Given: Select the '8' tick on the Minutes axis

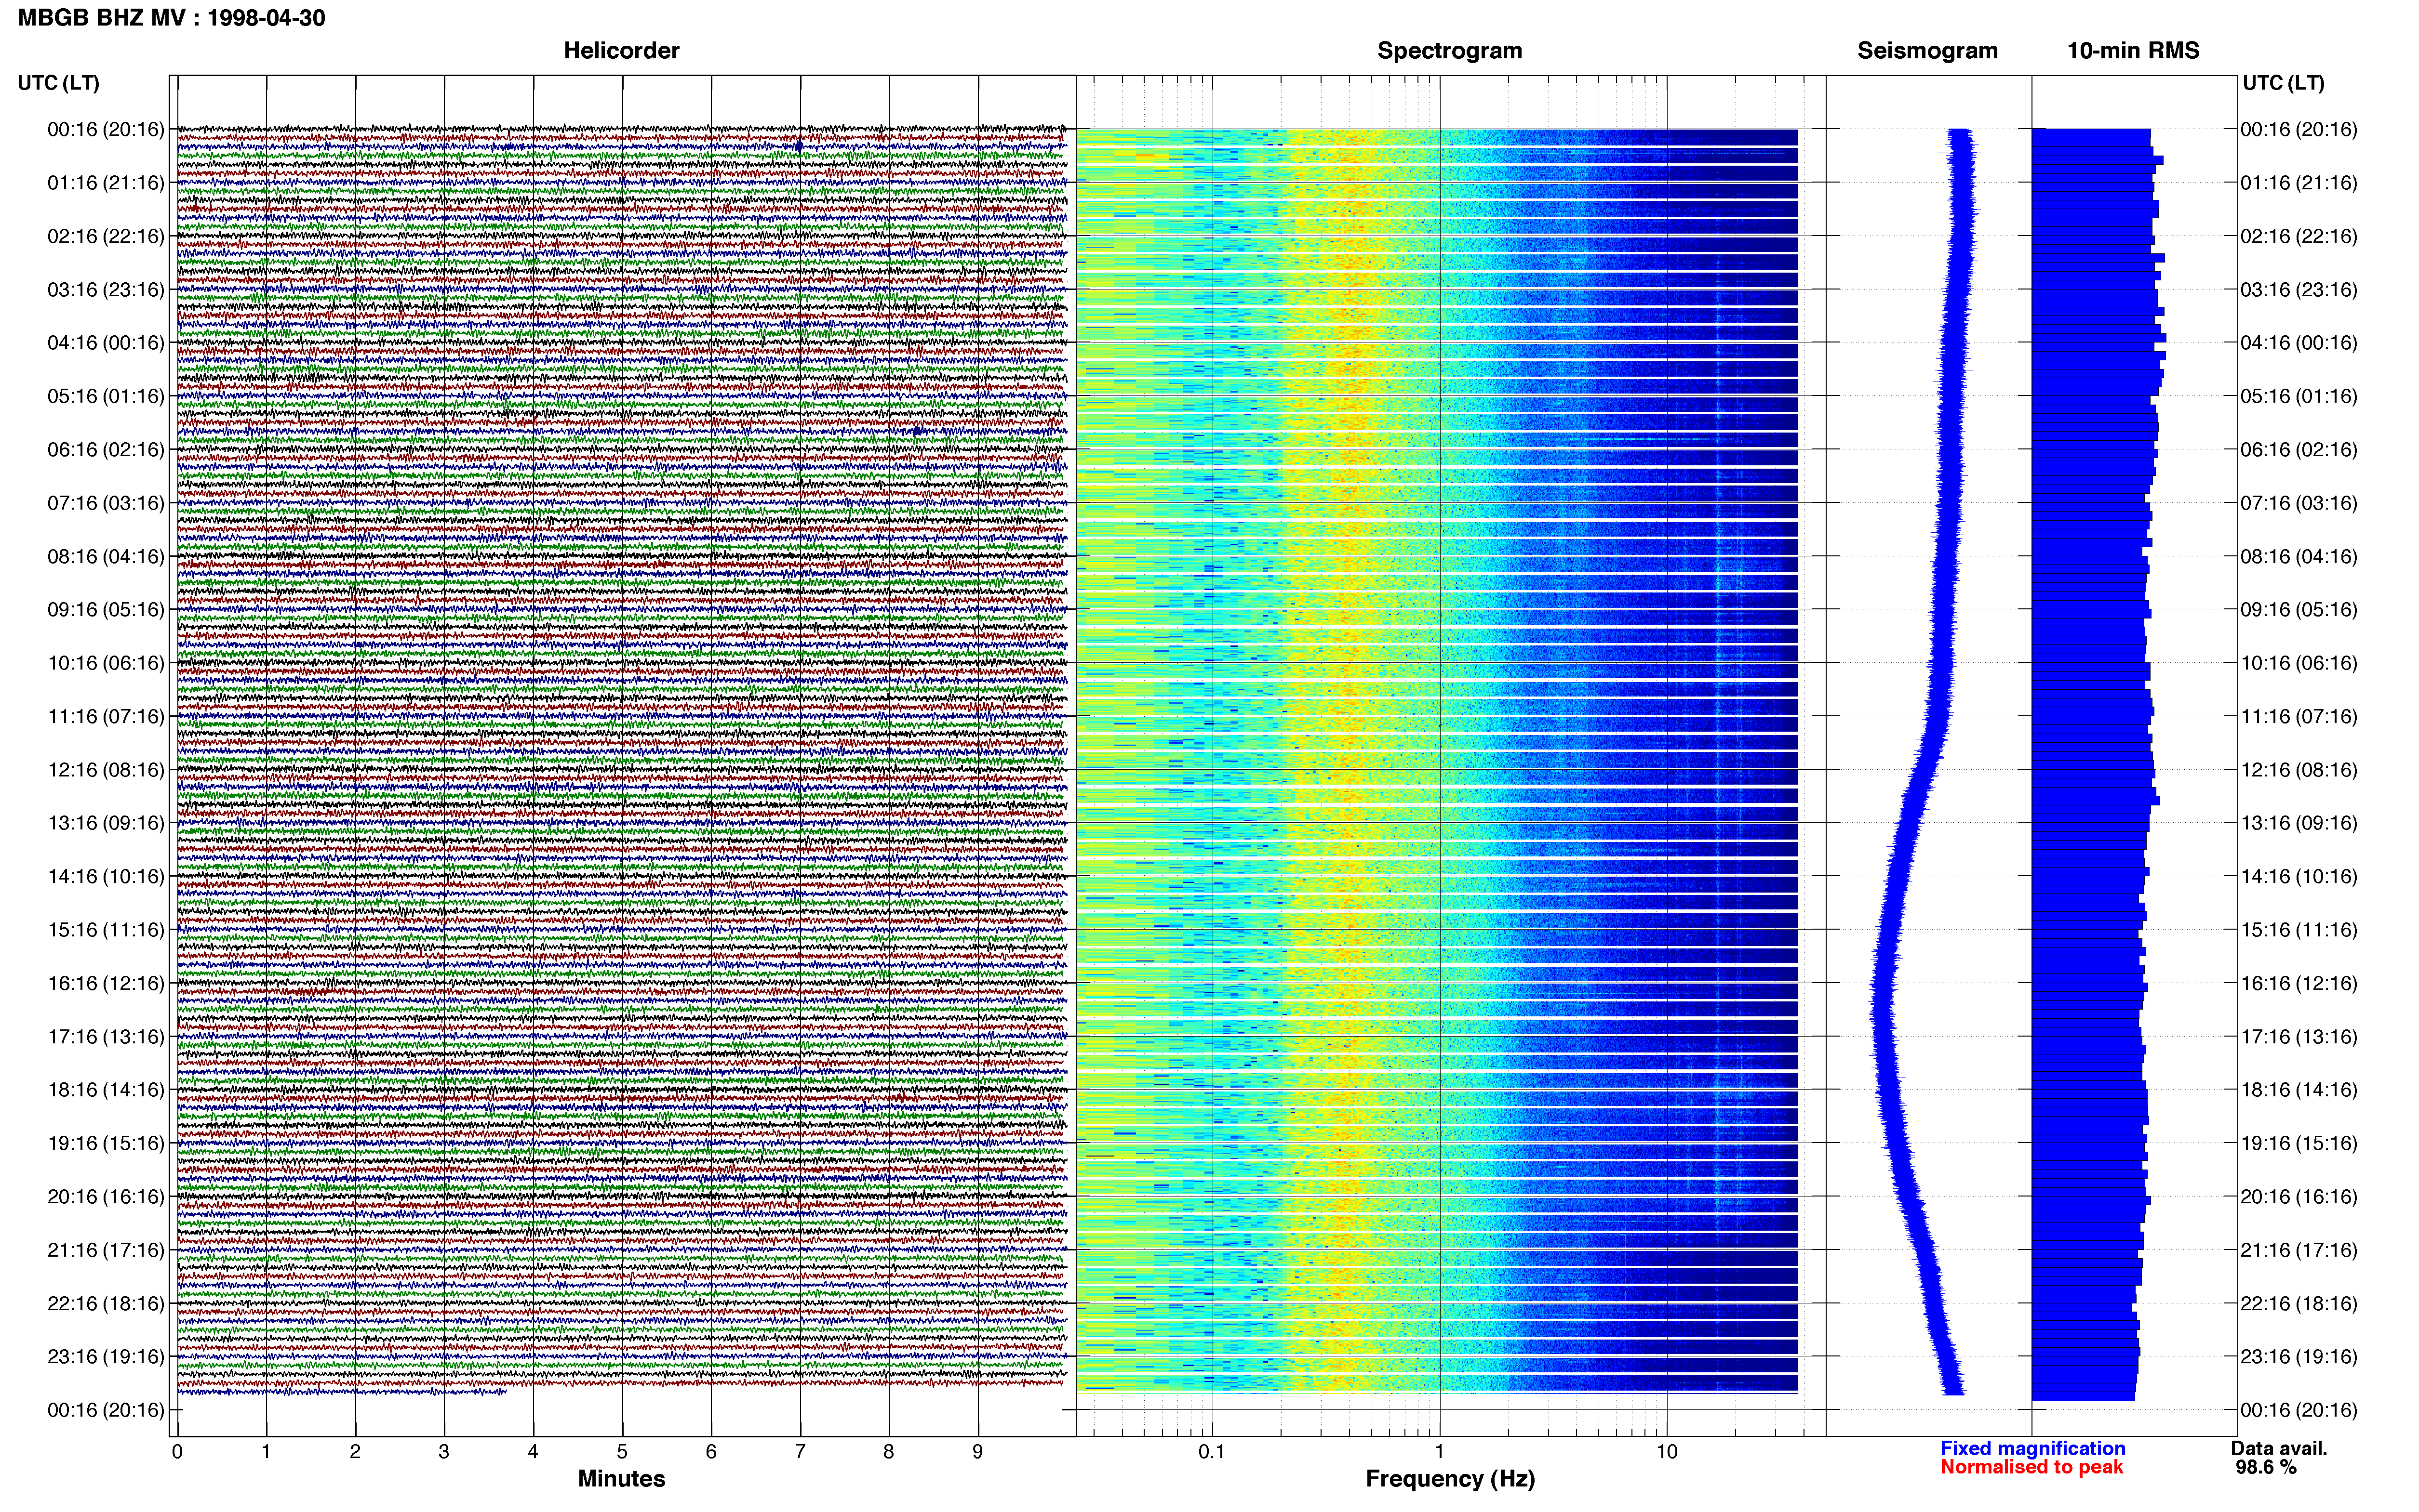Looking at the screenshot, I should point(888,1452).
